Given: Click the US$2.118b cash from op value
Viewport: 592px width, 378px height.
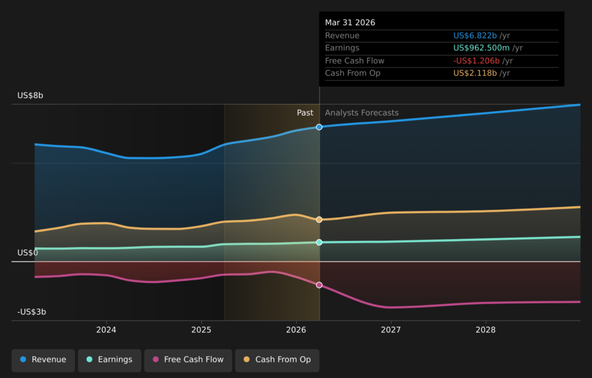Looking at the screenshot, I should (475, 73).
